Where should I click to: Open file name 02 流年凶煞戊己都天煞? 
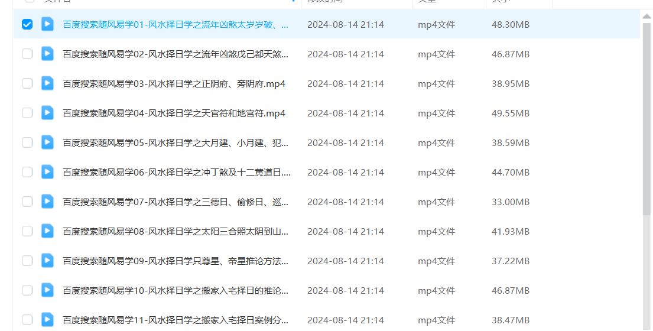tap(176, 54)
